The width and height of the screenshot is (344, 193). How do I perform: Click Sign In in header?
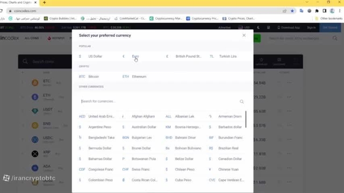click(311, 27)
